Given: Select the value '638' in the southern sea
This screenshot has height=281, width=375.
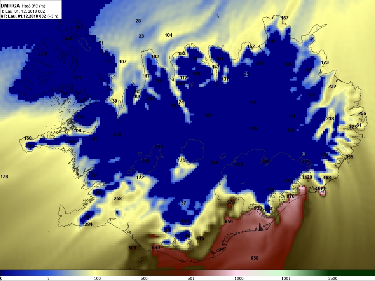Looking at the screenshot, I should point(255,258).
